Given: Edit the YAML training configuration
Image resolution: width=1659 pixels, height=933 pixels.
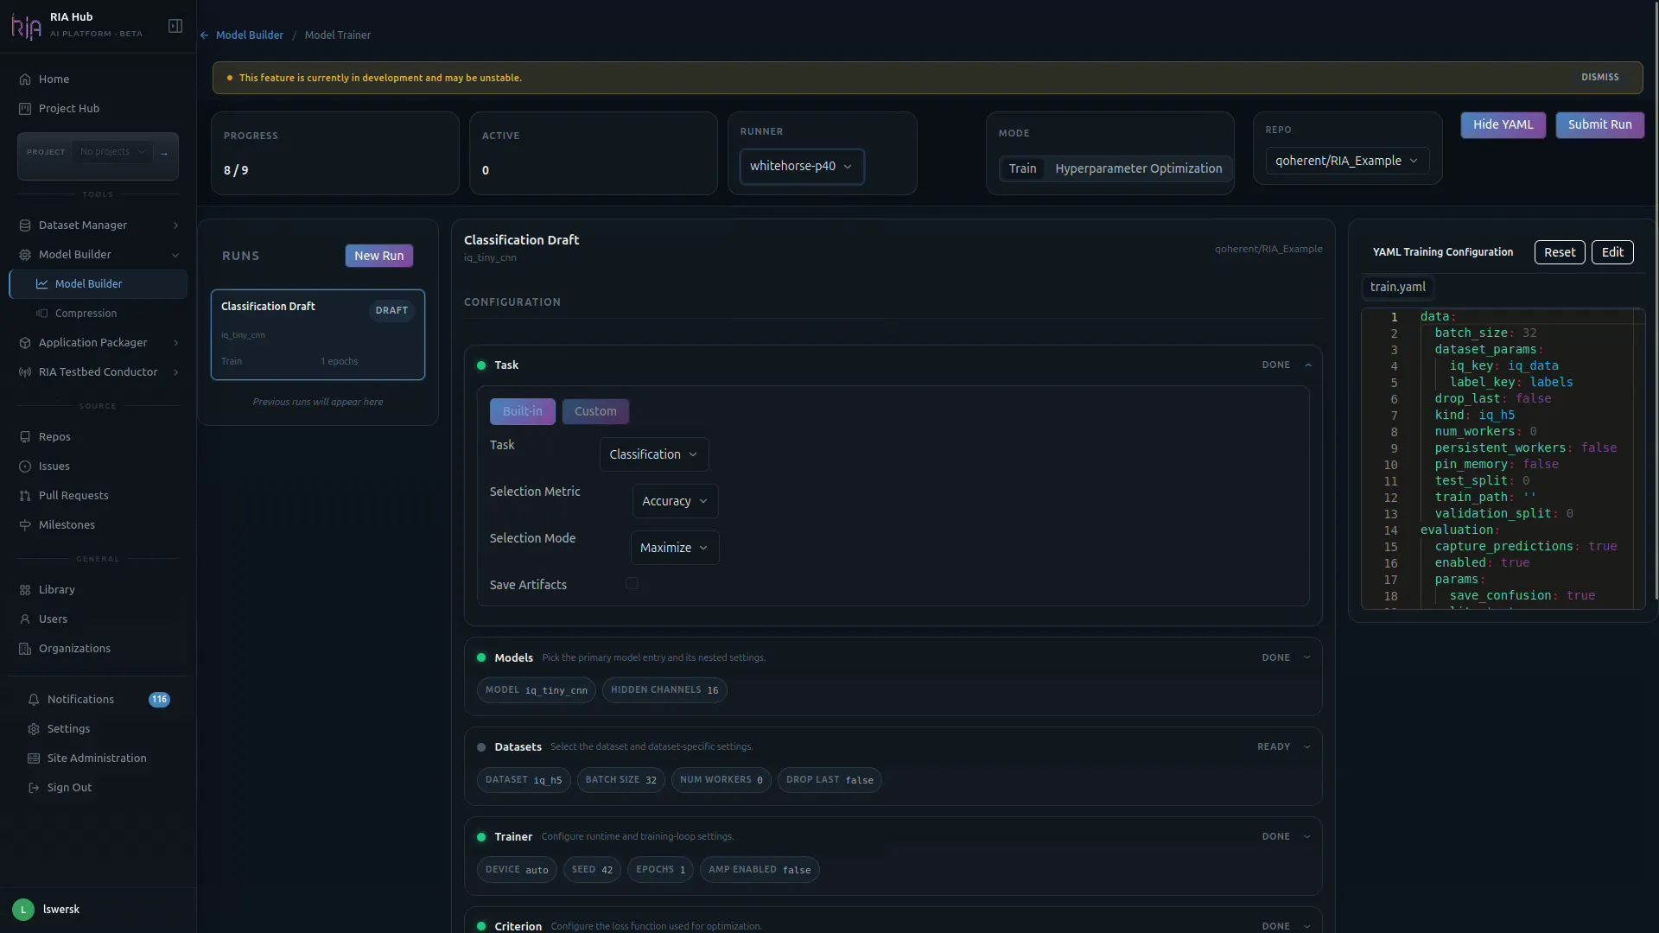Looking at the screenshot, I should tap(1612, 252).
